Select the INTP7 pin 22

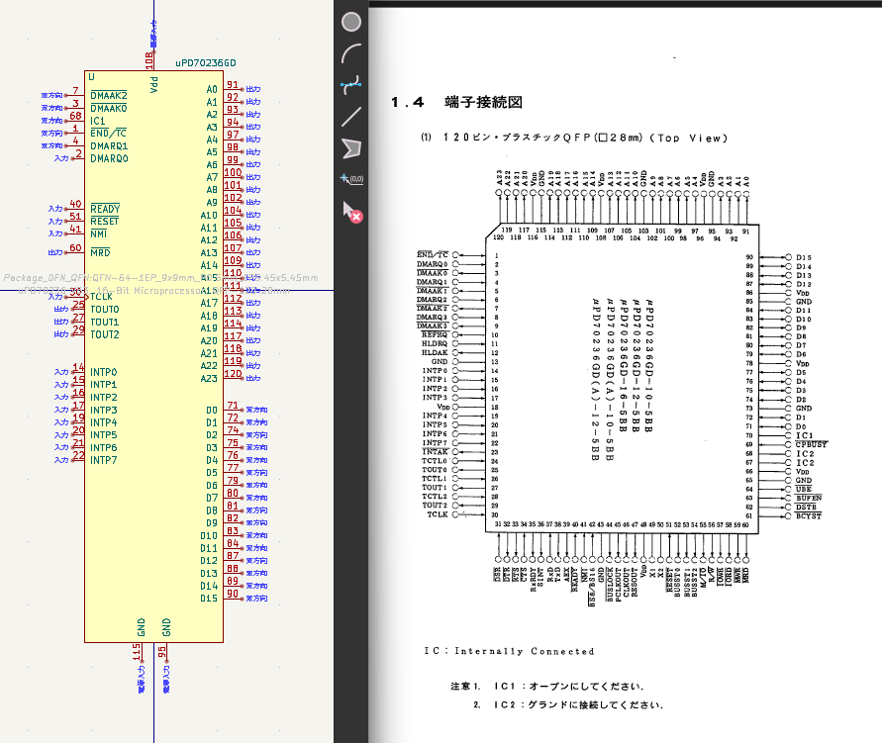click(77, 459)
